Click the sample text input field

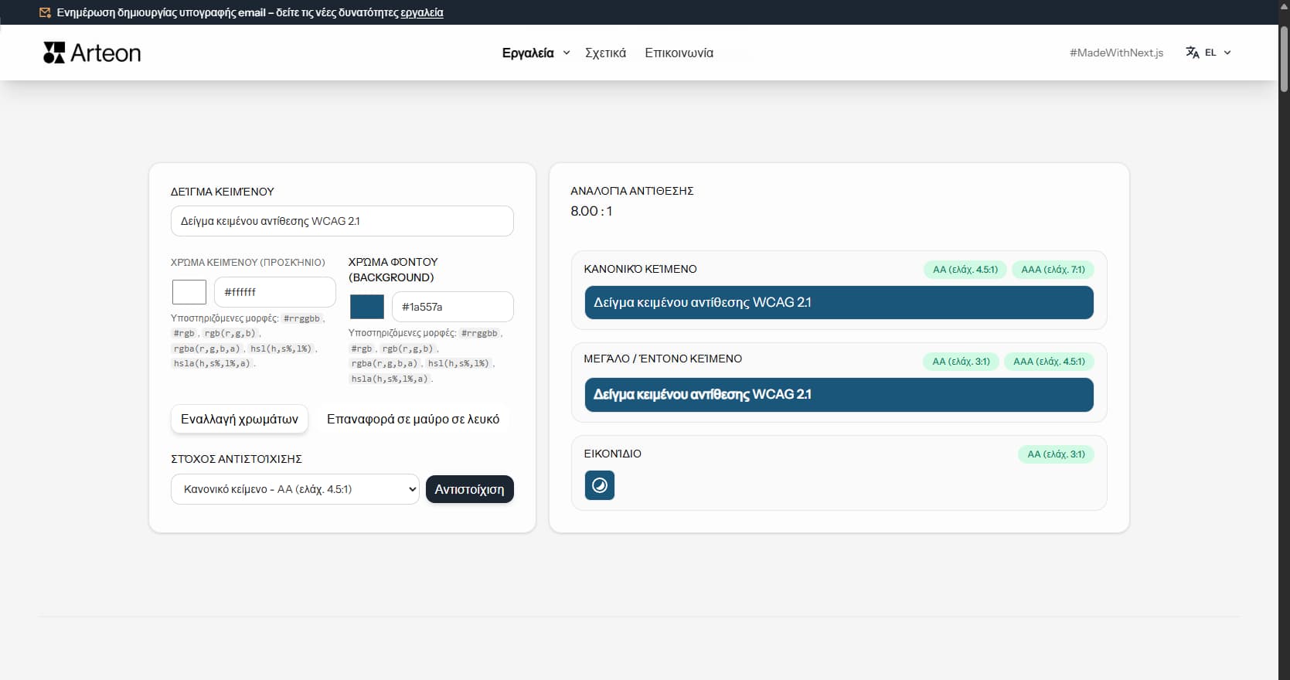342,221
